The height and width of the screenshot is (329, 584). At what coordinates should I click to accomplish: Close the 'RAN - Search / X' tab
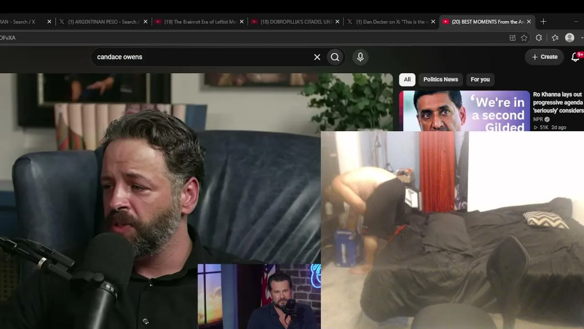click(x=49, y=21)
